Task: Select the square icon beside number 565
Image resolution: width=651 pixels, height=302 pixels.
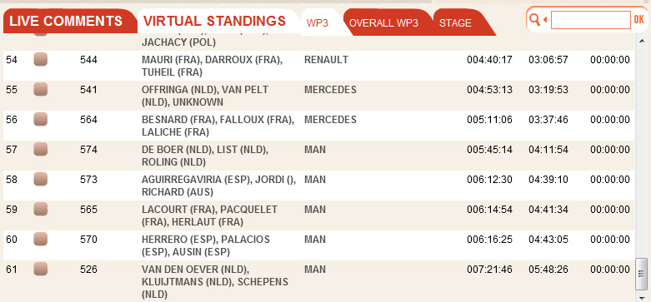Action: pyautogui.click(x=40, y=209)
